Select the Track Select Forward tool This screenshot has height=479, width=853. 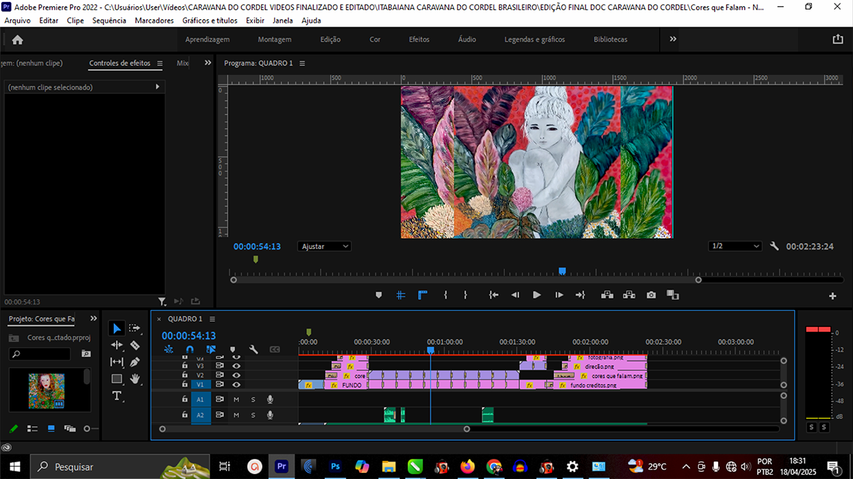point(135,328)
